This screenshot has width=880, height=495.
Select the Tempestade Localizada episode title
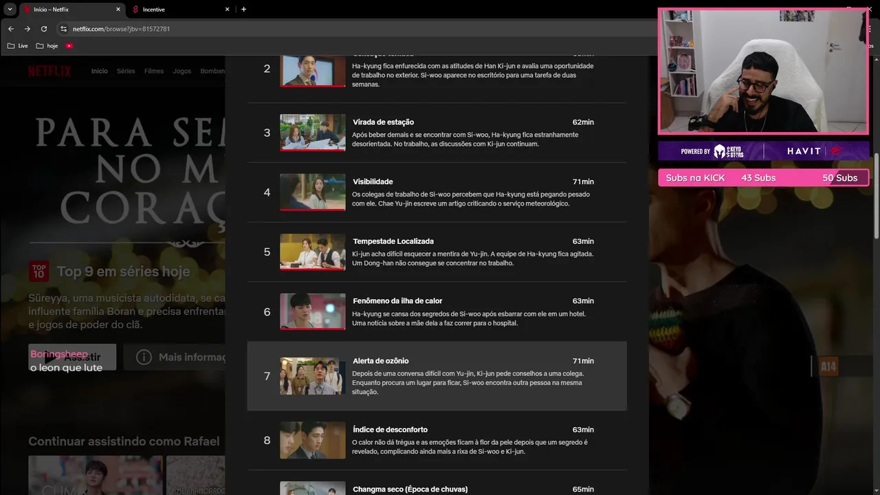click(x=393, y=241)
